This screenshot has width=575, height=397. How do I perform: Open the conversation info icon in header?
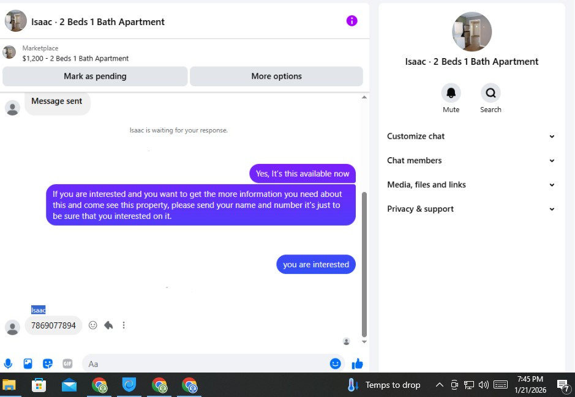pyautogui.click(x=351, y=21)
